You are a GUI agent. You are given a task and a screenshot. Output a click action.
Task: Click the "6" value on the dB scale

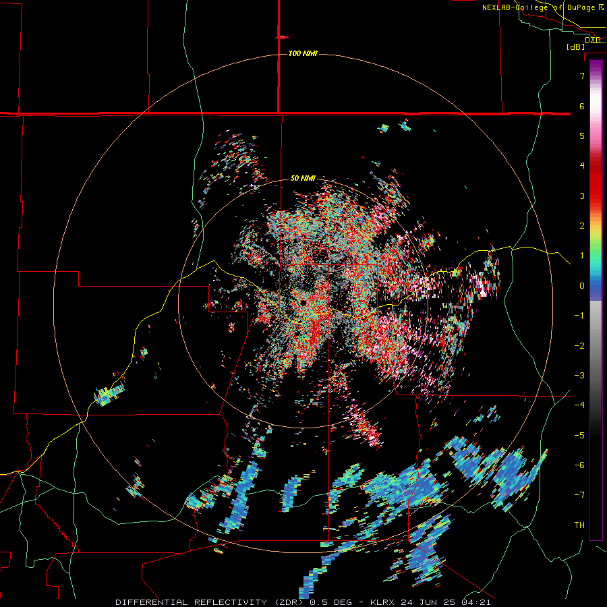point(582,106)
